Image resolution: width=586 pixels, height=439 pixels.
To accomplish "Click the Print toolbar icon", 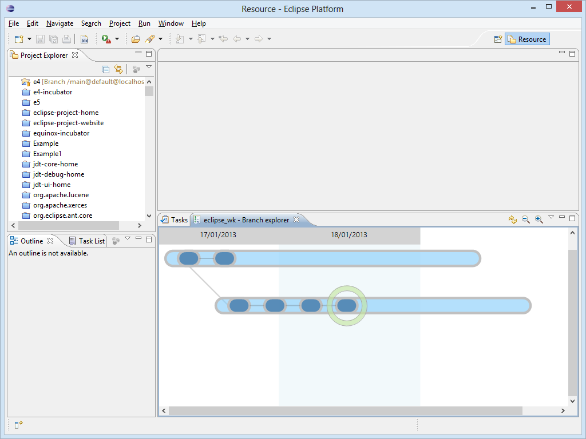I will [66, 39].
